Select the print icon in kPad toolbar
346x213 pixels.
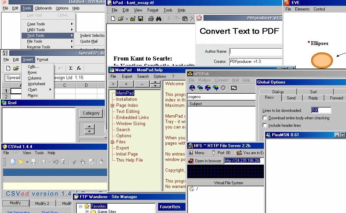point(151,19)
